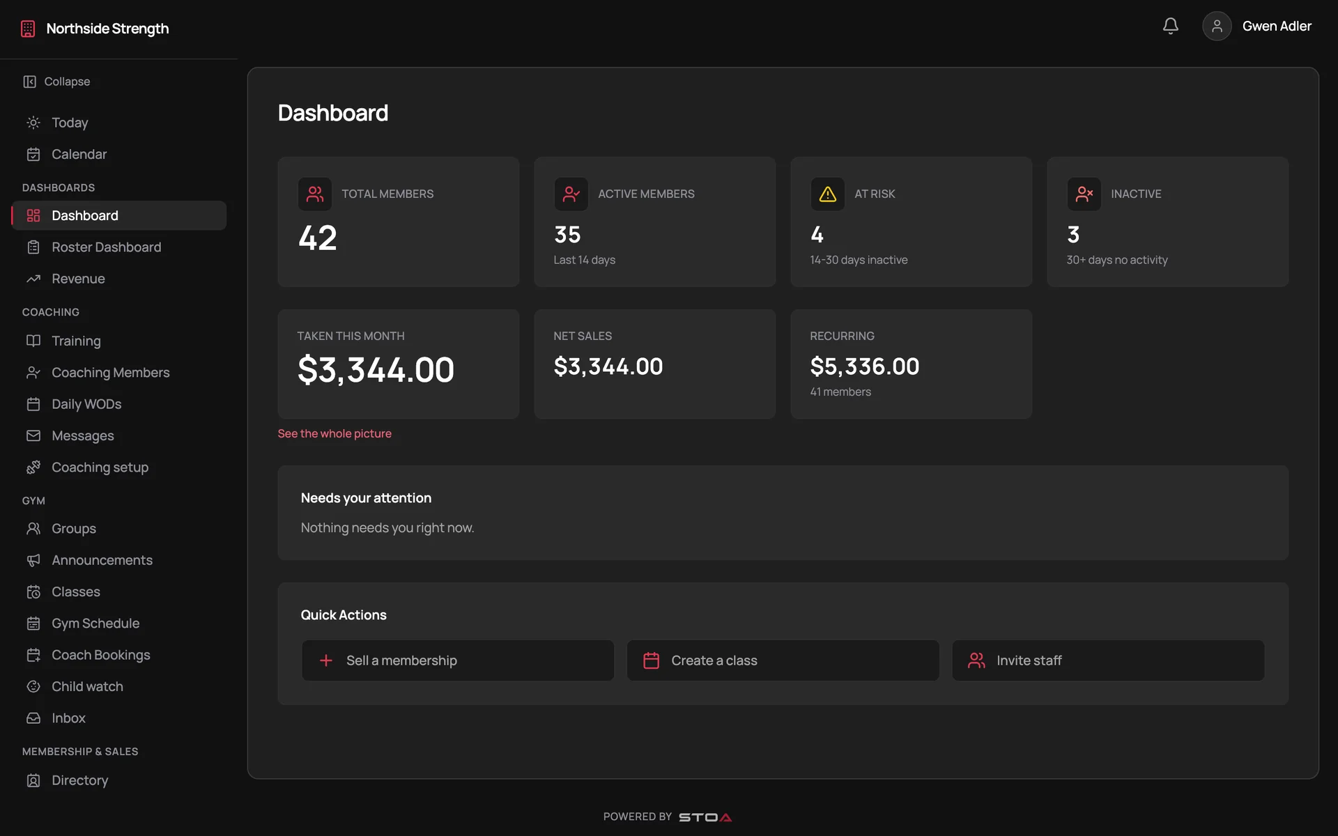This screenshot has height=836, width=1338.
Task: Click the Gym Schedule icon
Action: pyautogui.click(x=33, y=623)
